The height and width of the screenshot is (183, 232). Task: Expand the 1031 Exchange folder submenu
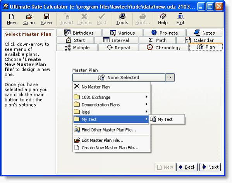click(112, 97)
